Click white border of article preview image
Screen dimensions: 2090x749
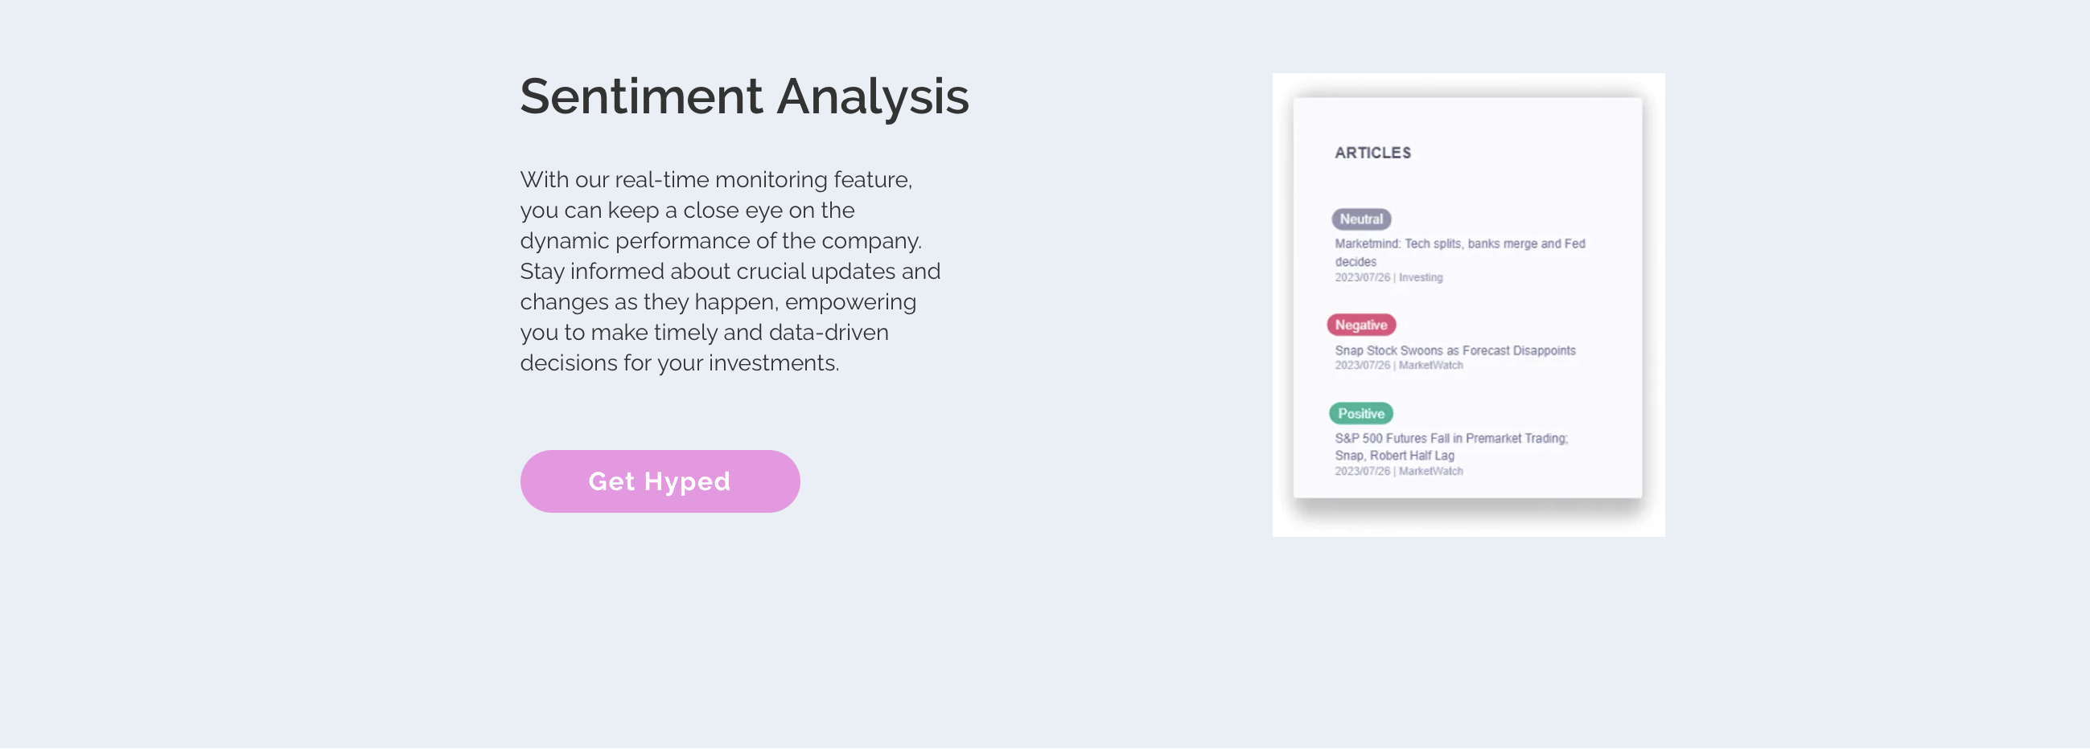1282,519
